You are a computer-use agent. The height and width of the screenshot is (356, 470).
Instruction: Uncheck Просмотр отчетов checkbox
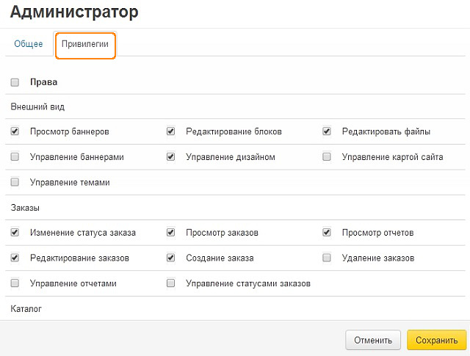[x=327, y=233]
